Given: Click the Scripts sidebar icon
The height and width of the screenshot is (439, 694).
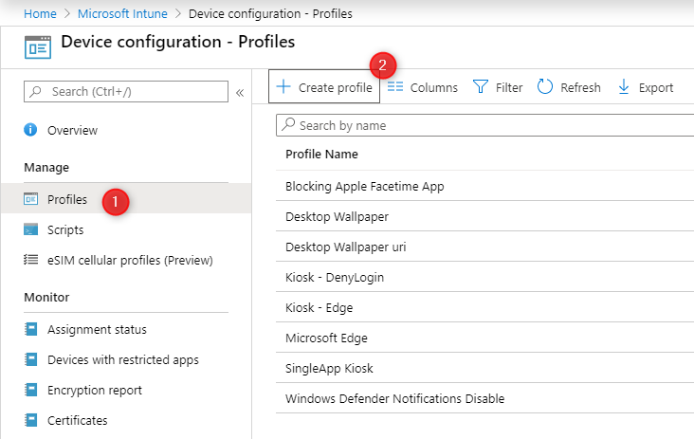Looking at the screenshot, I should [30, 229].
